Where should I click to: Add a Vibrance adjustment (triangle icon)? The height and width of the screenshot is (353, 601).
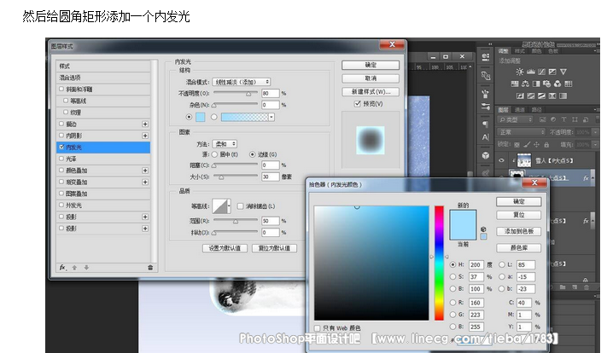point(563,72)
